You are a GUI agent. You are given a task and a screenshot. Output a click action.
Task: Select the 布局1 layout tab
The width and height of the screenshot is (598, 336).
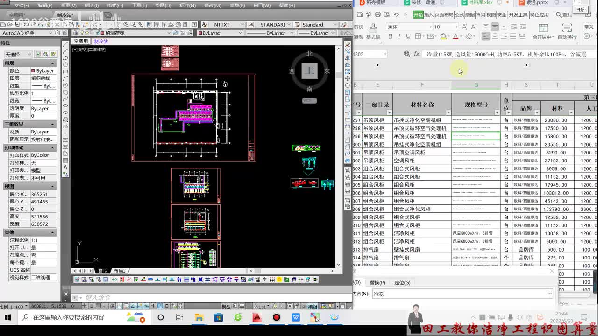tap(119, 271)
